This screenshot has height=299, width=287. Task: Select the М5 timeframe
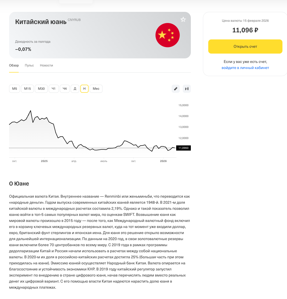[15, 89]
